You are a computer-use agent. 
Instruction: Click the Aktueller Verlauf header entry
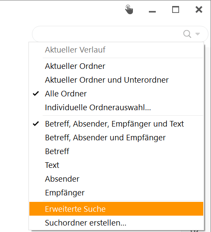[116, 50]
